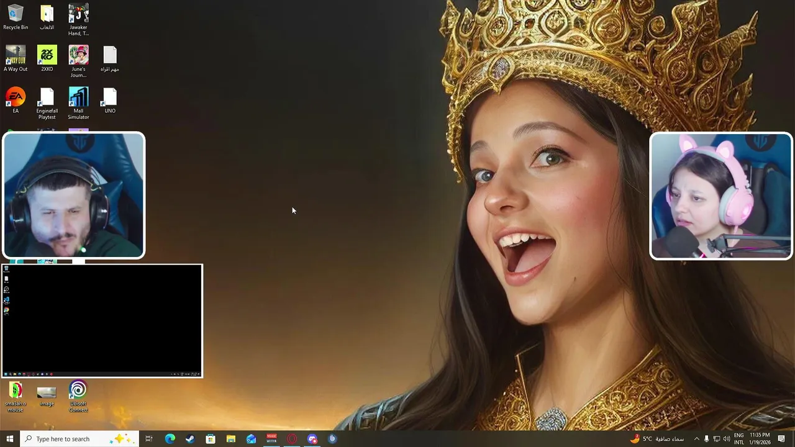The image size is (795, 447).
Task: Launch 2XKO game shortcut
Action: point(47,58)
